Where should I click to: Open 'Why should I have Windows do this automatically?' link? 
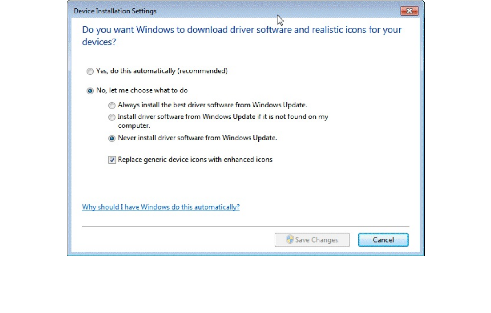click(161, 207)
